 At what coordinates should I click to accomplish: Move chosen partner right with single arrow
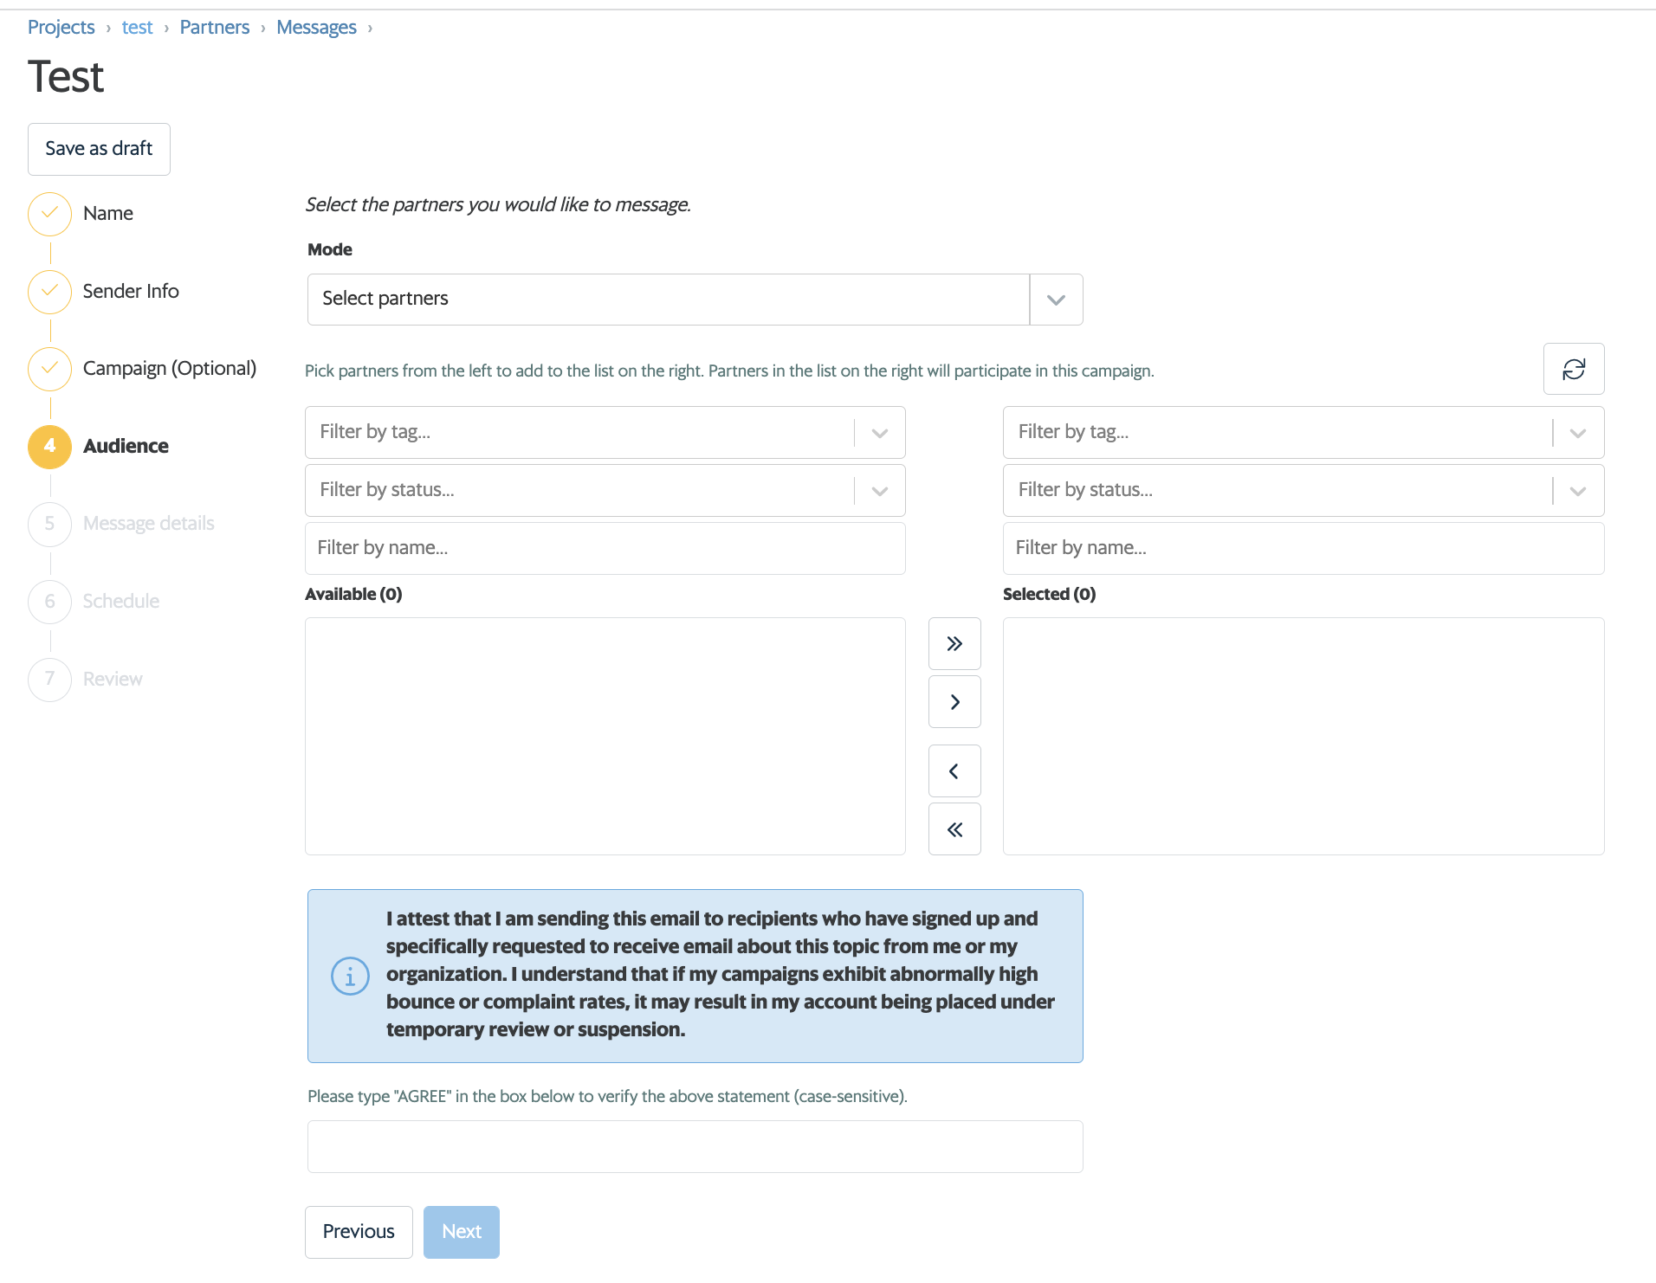pos(954,702)
